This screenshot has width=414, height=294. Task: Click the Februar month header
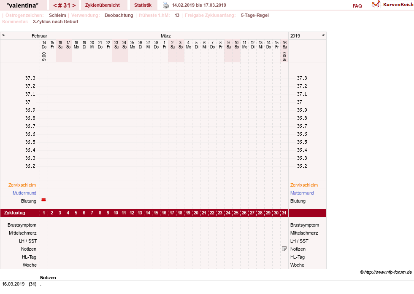pos(39,36)
